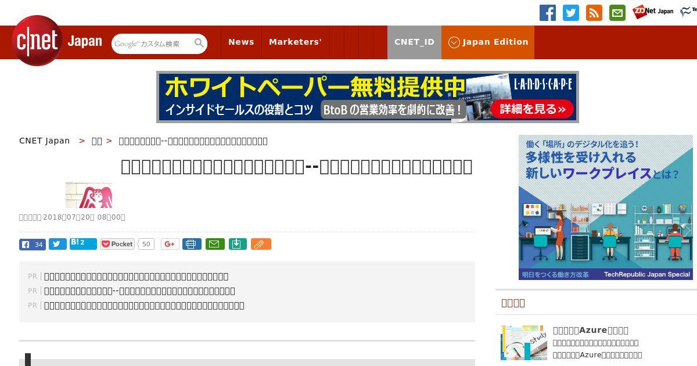Click the category breadcrumb after CNET Japan
The width and height of the screenshot is (697, 366).
click(97, 141)
